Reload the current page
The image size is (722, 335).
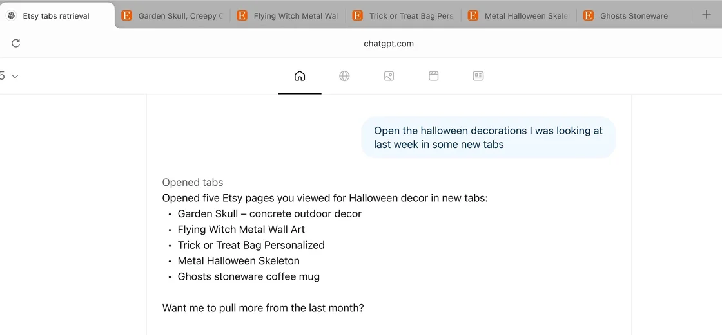pyautogui.click(x=16, y=43)
